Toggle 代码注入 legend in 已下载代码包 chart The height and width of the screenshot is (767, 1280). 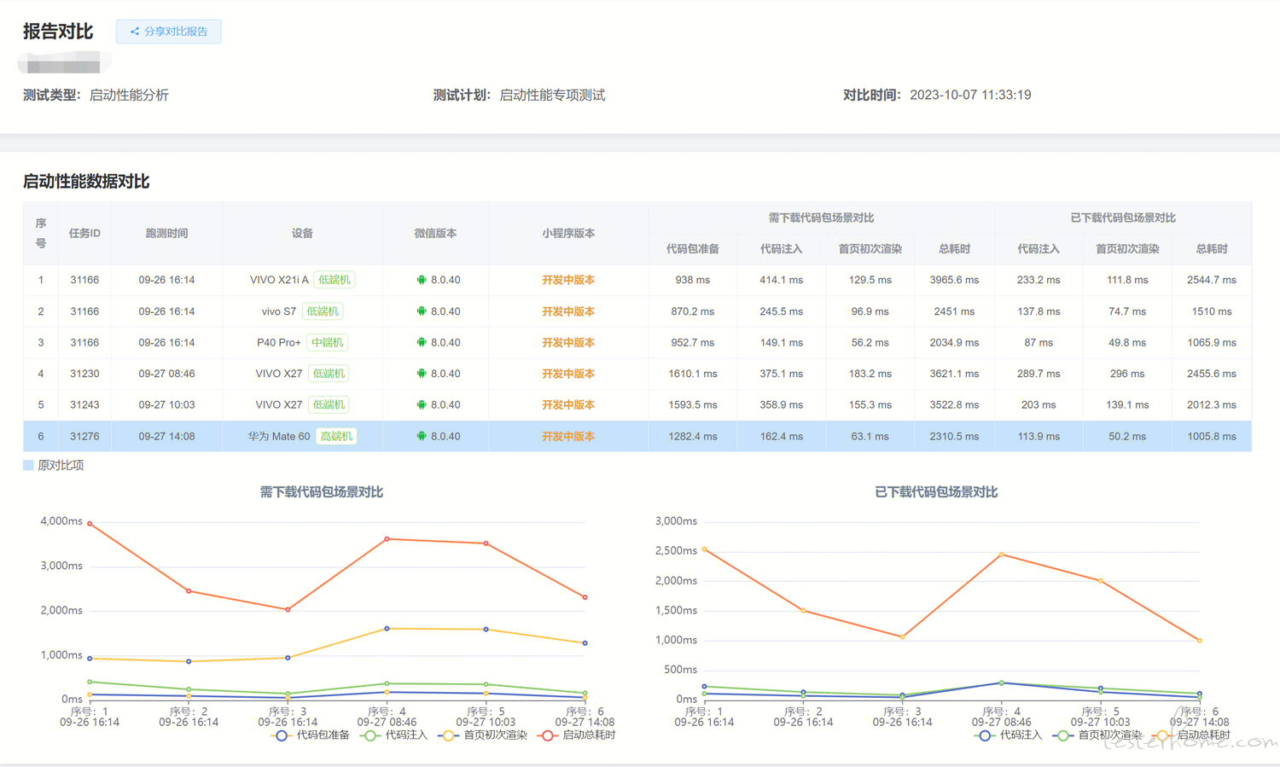click(1009, 735)
